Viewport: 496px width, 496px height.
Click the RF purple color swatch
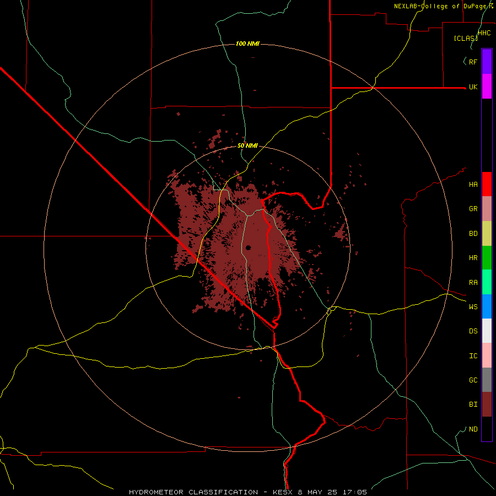tap(487, 62)
